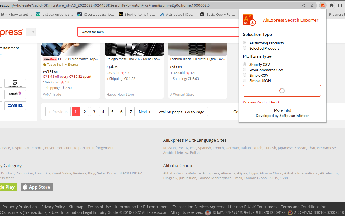Choose Simple JSON platform type
Image resolution: width=345 pixels, height=216 pixels.
click(x=244, y=80)
